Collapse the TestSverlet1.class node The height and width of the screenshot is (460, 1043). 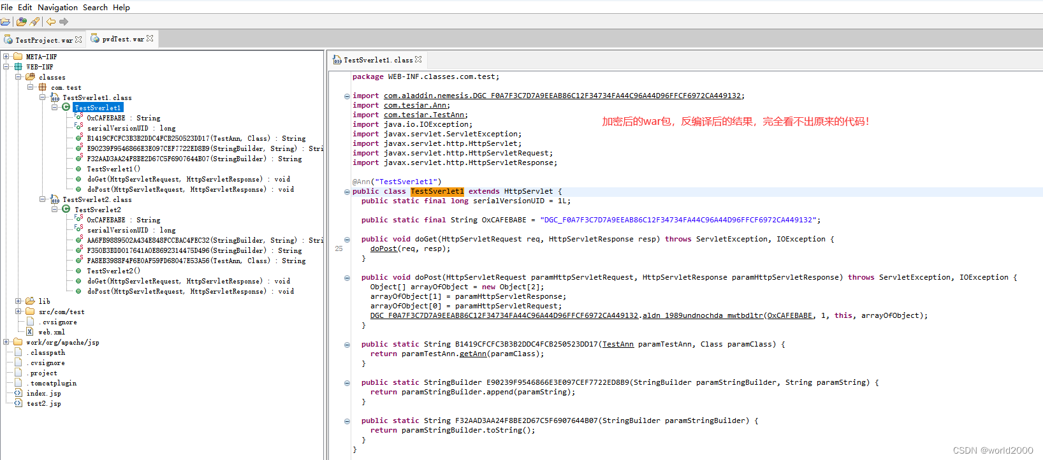click(43, 97)
